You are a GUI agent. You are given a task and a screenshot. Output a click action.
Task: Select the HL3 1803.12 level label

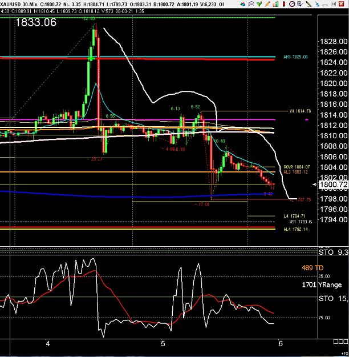pyautogui.click(x=295, y=172)
